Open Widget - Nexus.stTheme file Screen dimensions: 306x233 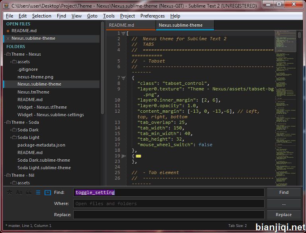point(42,107)
